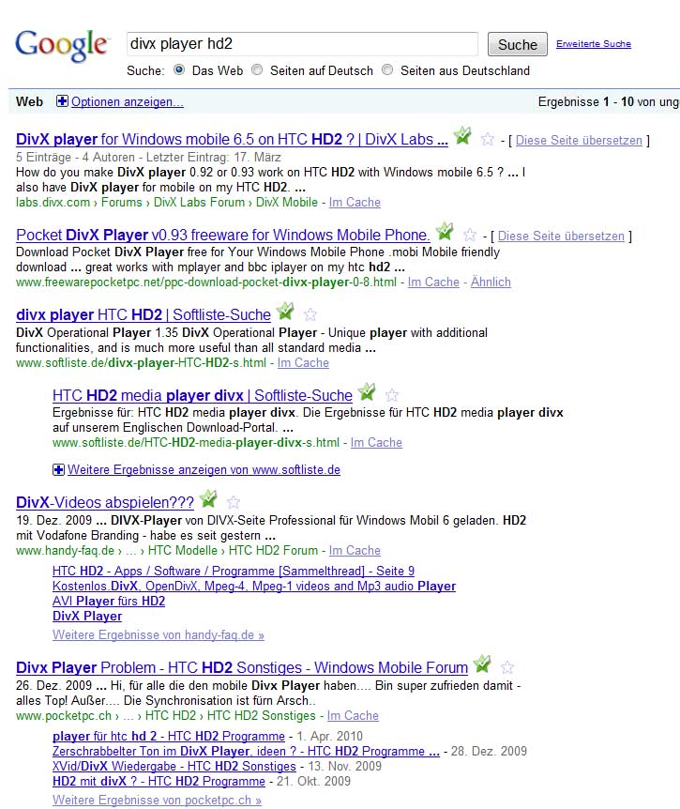Open DivX-Videos abspielen??? result
The image size is (680, 809).
click(105, 502)
